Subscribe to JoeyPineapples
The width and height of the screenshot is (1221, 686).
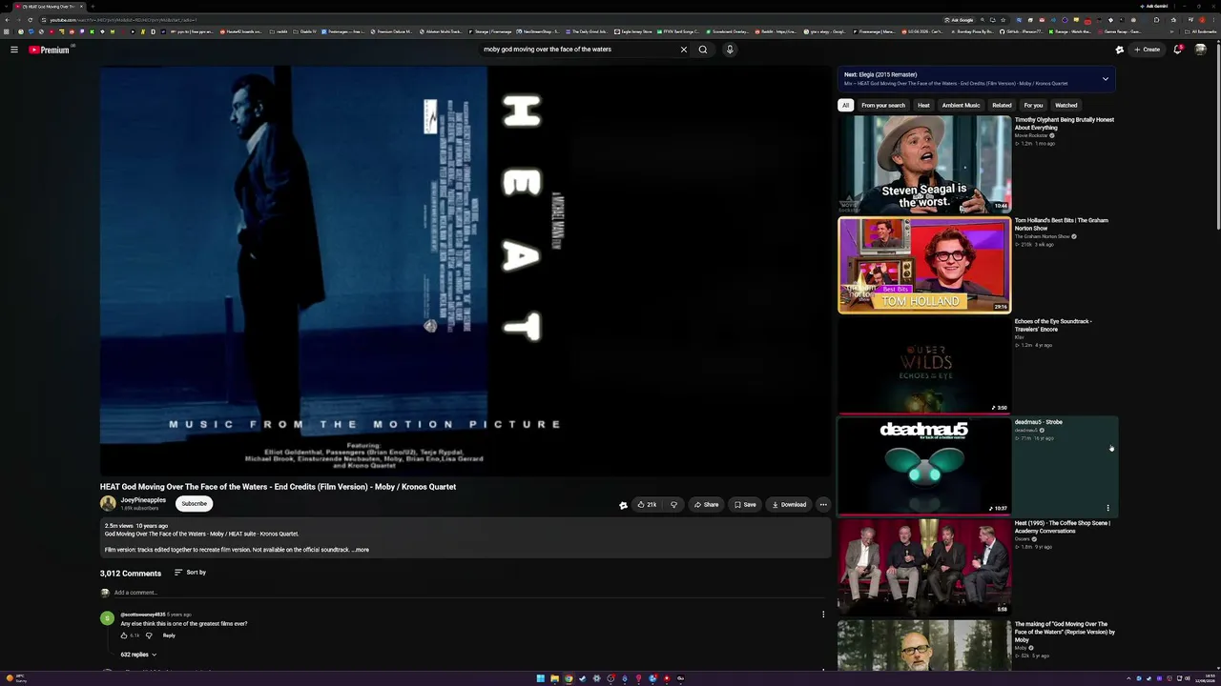click(x=194, y=504)
